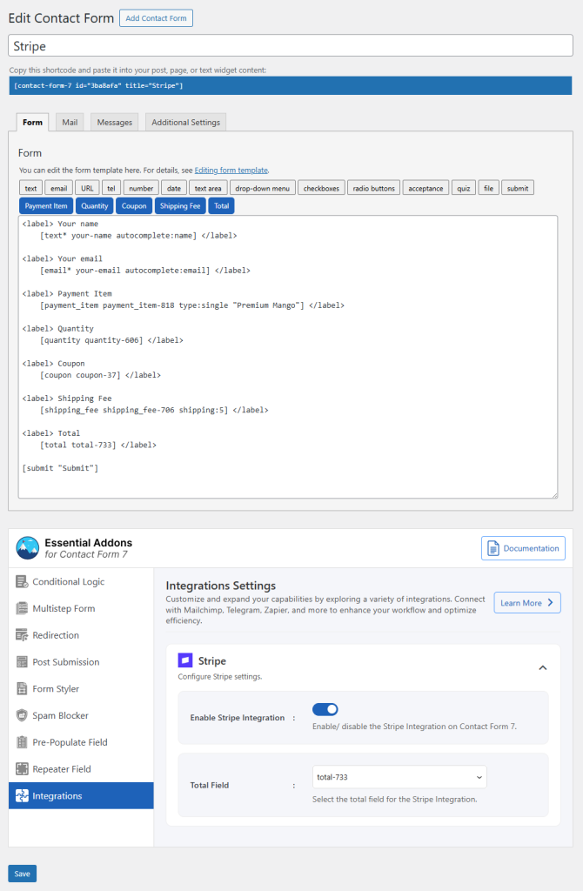Select Post Submission in sidebar

pyautogui.click(x=81, y=661)
